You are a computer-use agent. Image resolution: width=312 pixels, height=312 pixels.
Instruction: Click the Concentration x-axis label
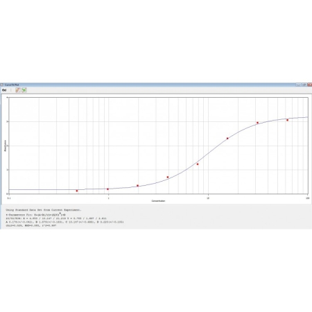point(158,201)
